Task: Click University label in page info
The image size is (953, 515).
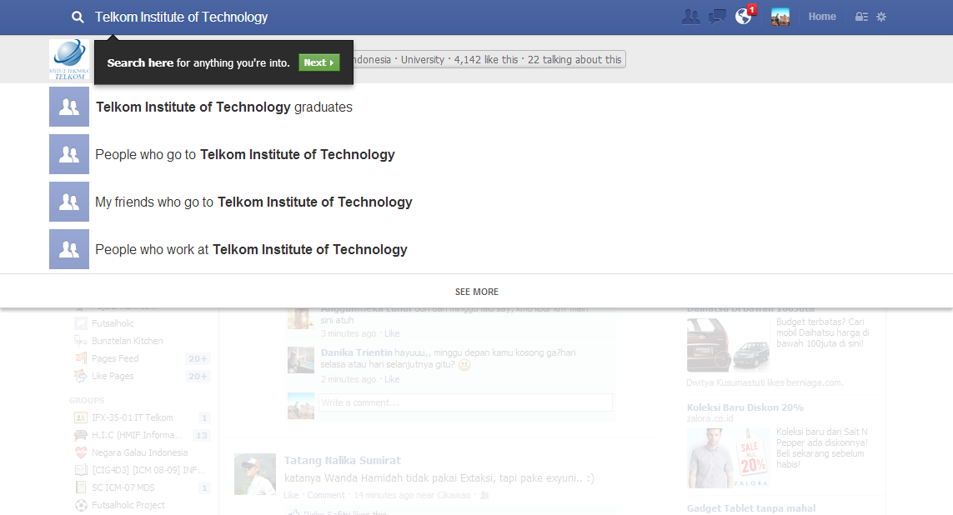Action: 423,59
